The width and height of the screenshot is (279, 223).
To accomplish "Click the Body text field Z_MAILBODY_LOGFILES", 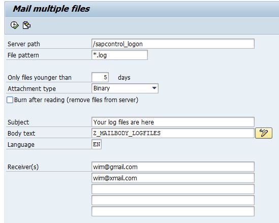I will [x=173, y=133].
